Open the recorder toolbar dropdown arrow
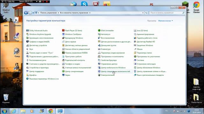 coord(37,2)
